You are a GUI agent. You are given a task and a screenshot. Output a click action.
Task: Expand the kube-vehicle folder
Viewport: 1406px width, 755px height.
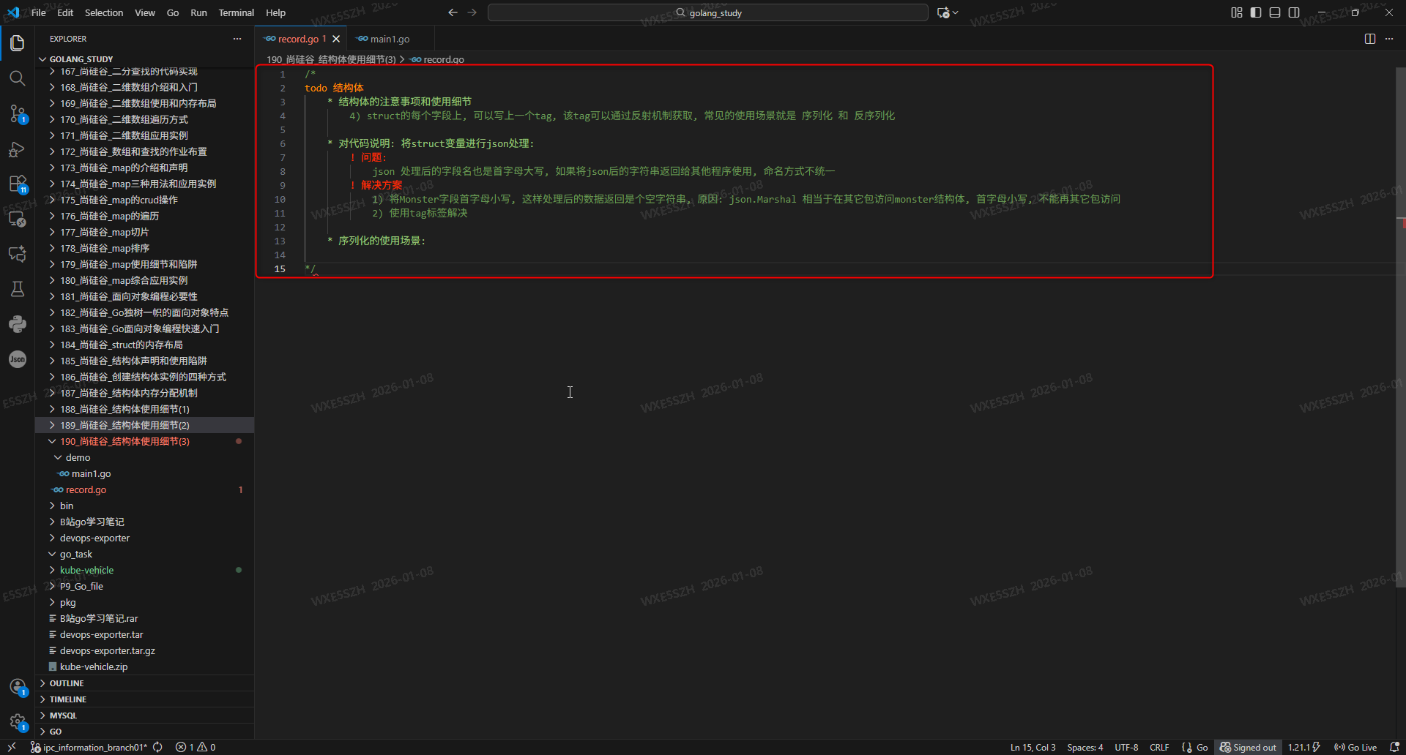tap(145, 570)
